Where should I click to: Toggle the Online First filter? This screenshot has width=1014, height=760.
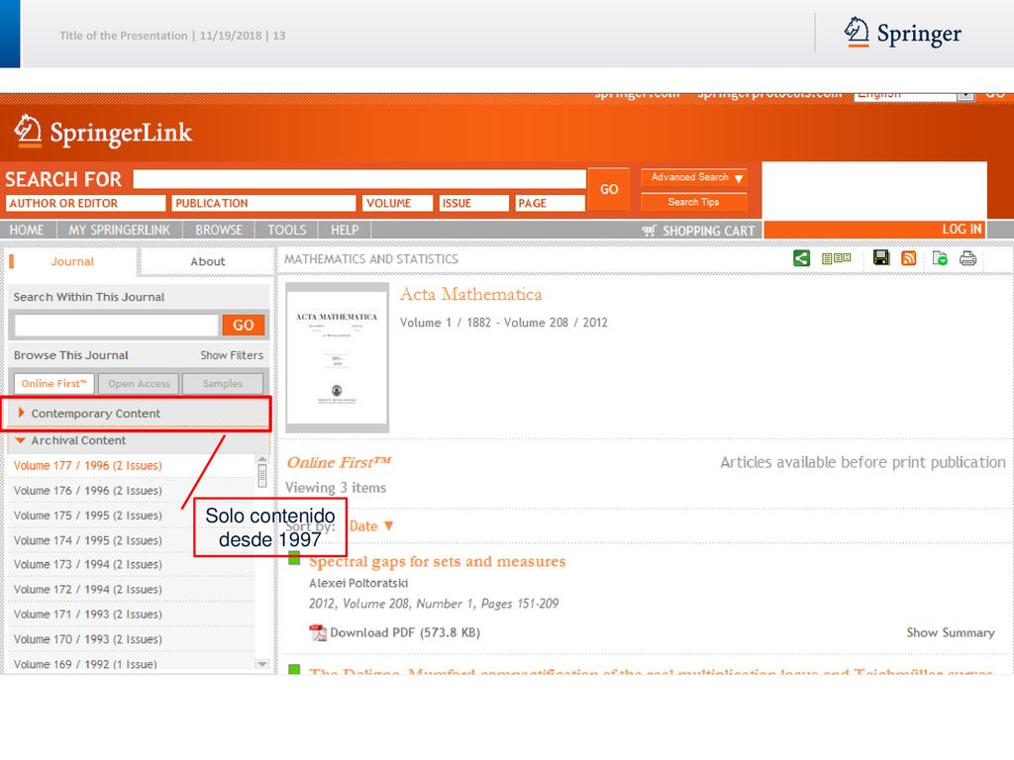54,384
